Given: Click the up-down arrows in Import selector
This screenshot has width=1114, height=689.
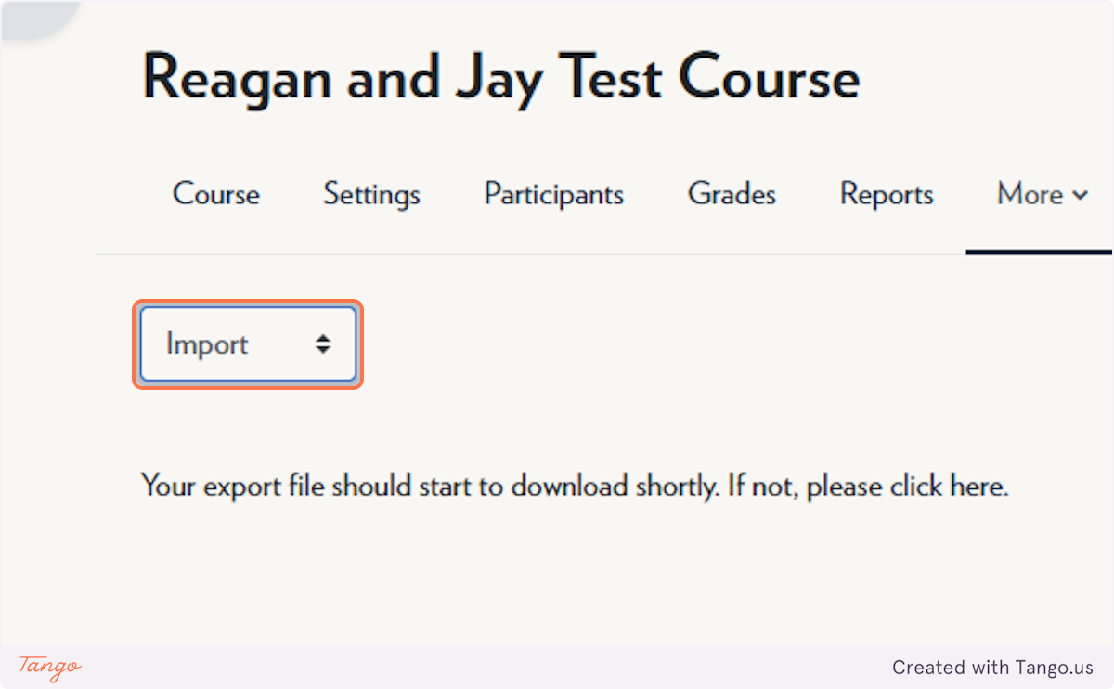Looking at the screenshot, I should 322,344.
